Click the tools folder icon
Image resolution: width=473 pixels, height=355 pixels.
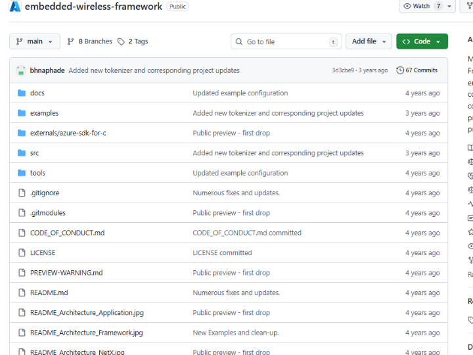(21, 173)
